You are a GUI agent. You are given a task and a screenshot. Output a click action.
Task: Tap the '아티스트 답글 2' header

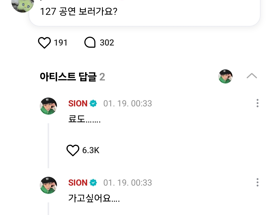click(x=73, y=77)
